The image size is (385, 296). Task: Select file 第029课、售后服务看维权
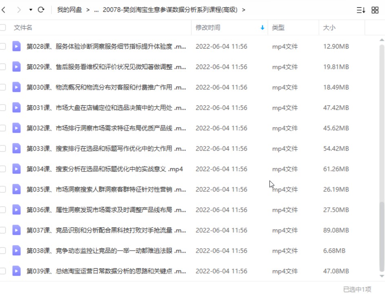106,67
